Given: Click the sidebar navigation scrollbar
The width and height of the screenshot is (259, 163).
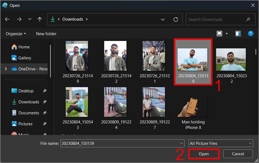Looking at the screenshot, I should [50, 61].
